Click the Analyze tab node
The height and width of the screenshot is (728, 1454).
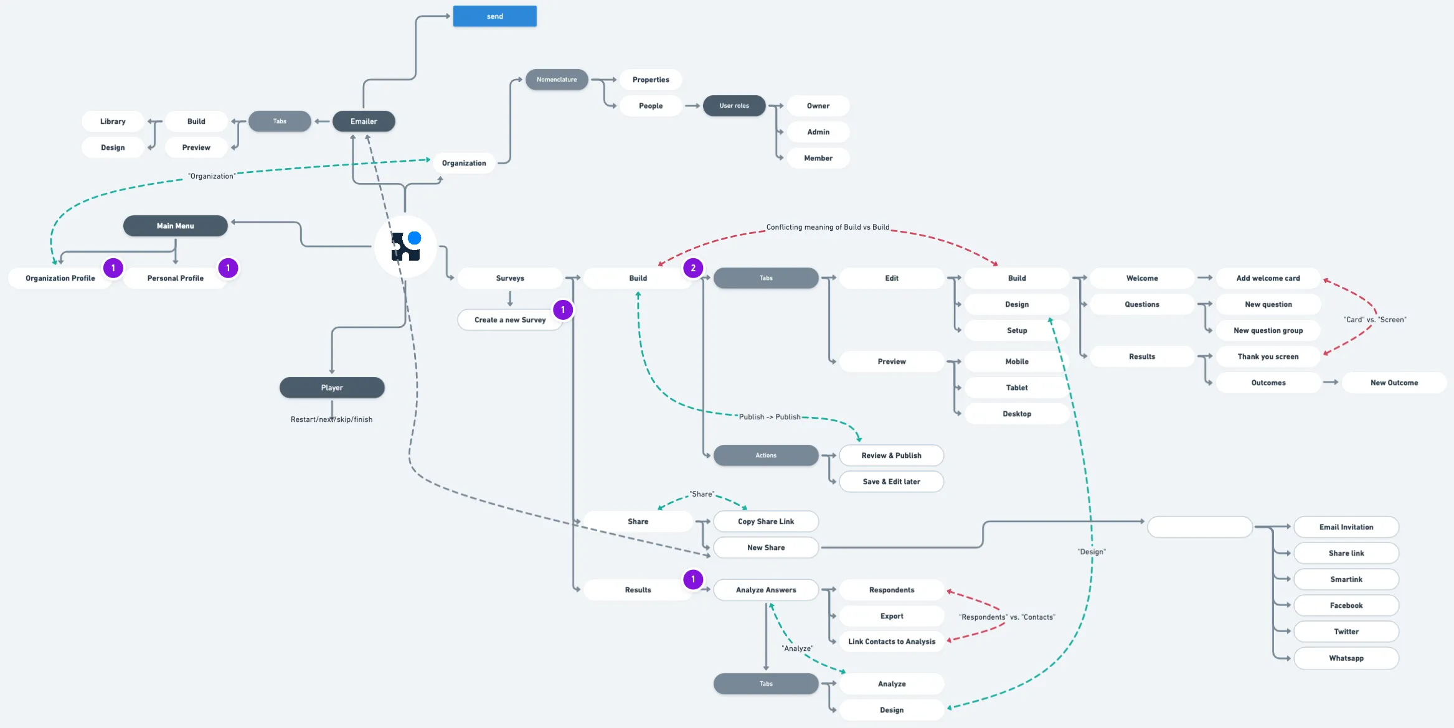point(892,684)
